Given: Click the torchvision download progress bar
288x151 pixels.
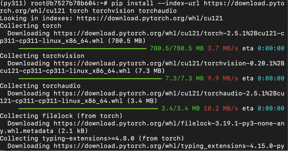Looking at the screenshot, I should tap(90, 78).
